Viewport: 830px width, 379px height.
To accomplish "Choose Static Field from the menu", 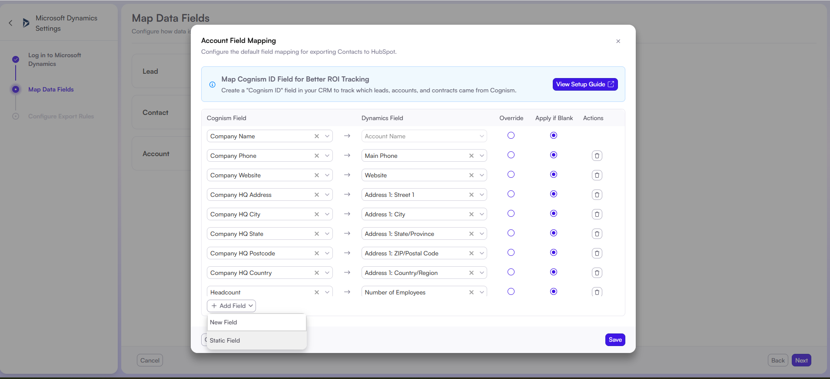I will pos(256,340).
